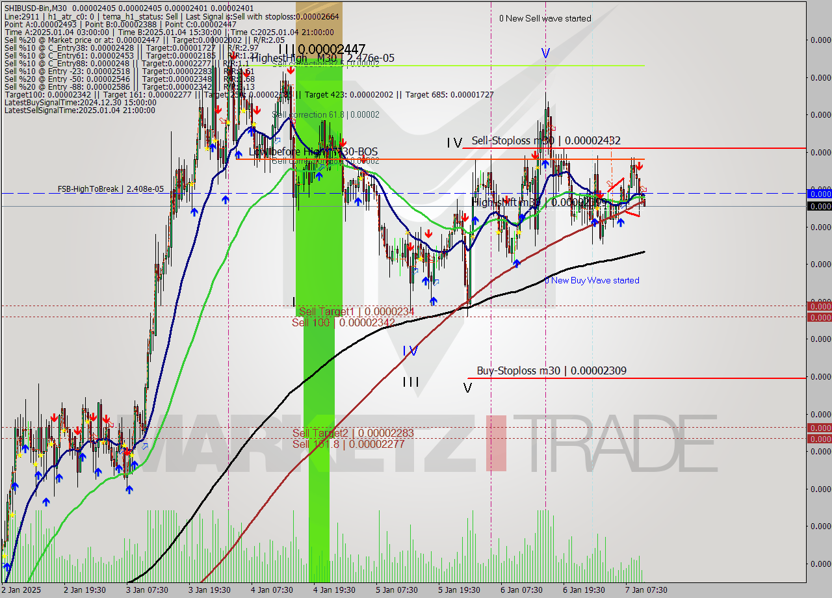
Task: Click the '4 Jan 19:30' time axis label
Action: 334,590
